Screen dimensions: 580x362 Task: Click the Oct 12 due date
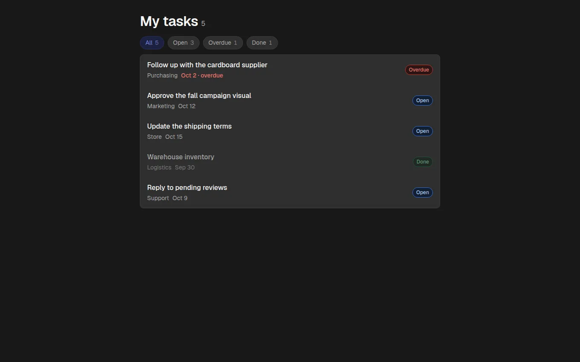187,106
